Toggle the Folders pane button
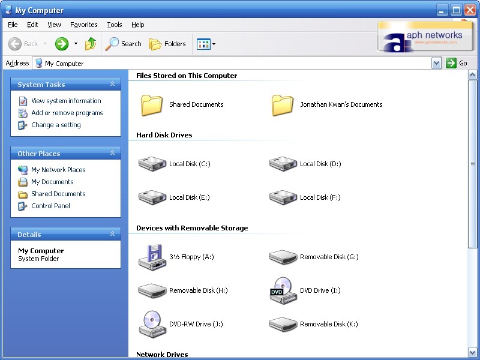 click(167, 44)
